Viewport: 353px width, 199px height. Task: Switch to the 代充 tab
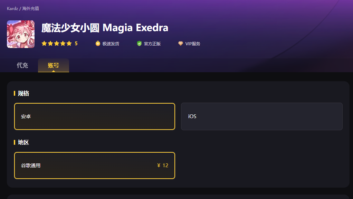click(x=22, y=65)
